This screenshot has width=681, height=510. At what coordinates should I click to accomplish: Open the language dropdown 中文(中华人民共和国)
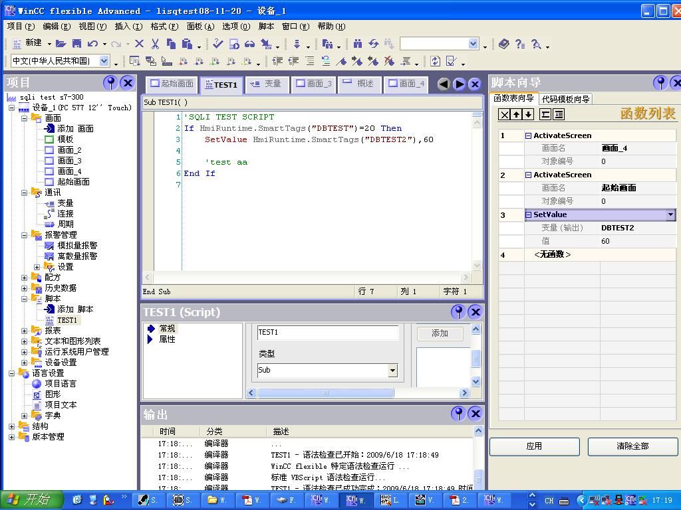[104, 61]
